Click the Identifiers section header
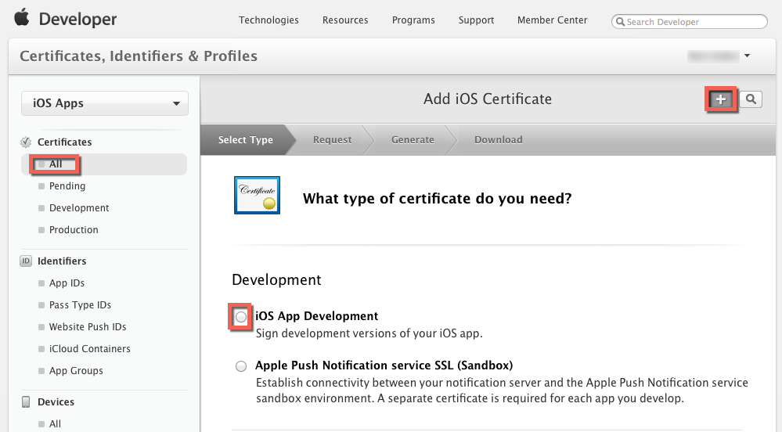Screen dimensions: 782x432 62,261
